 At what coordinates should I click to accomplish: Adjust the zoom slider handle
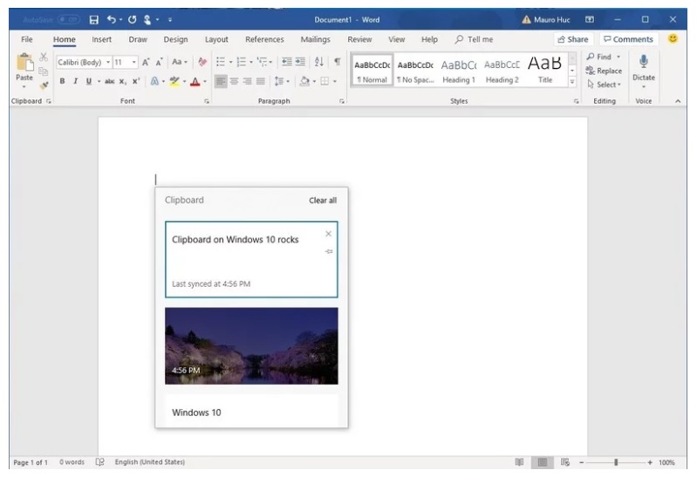(616, 462)
